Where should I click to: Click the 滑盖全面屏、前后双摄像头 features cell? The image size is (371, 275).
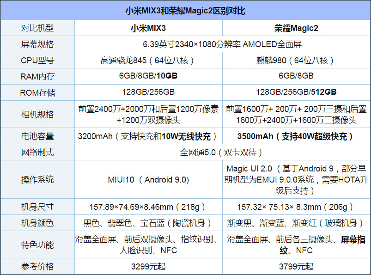tap(148, 244)
